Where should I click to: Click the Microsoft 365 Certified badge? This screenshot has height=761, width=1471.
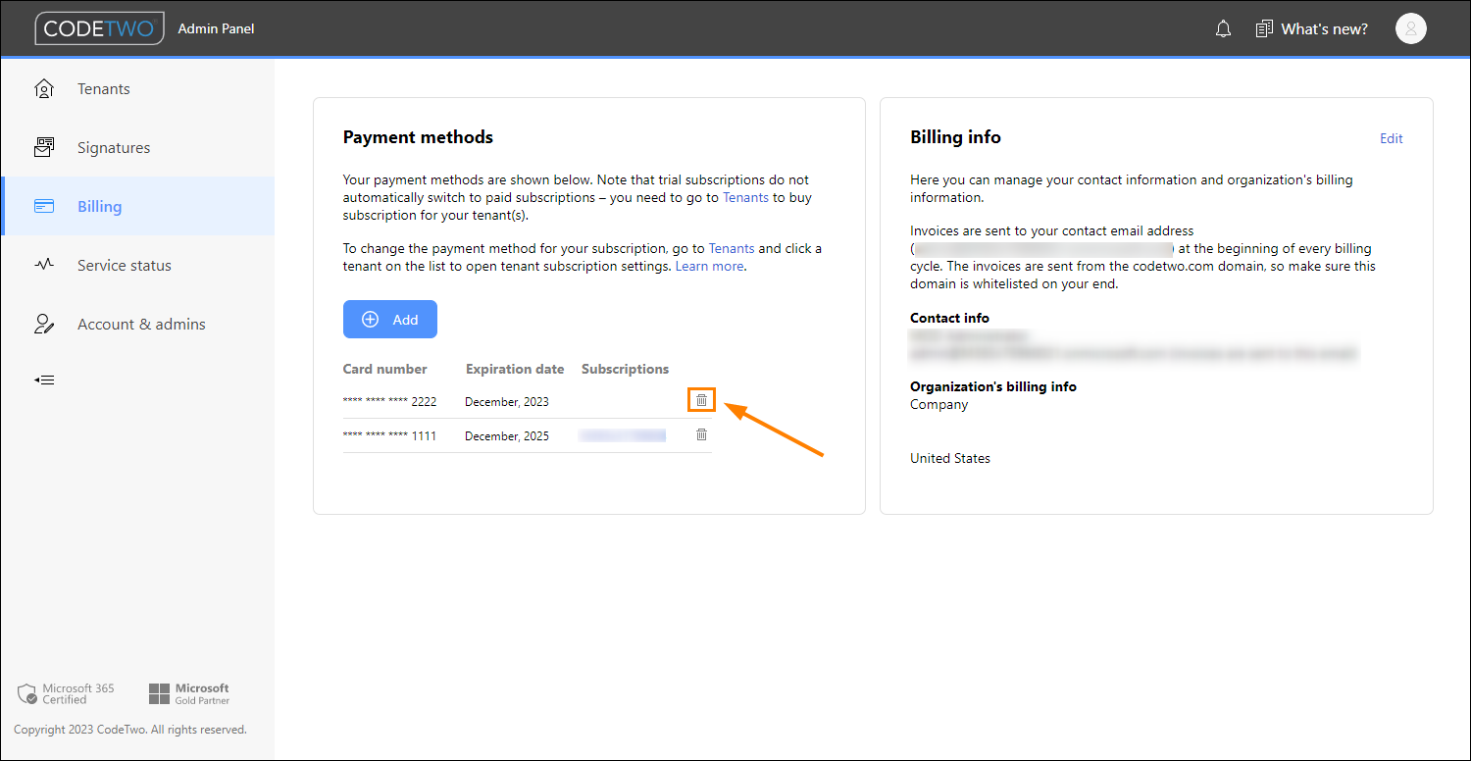[66, 693]
